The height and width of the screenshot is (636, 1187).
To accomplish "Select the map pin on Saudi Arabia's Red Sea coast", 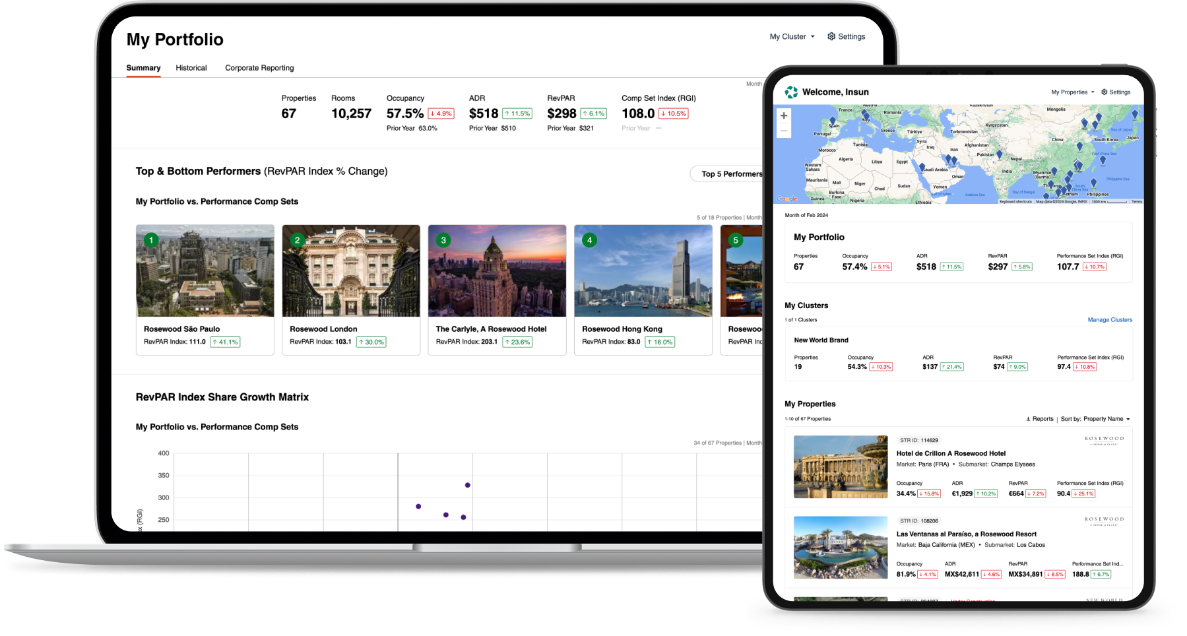I will click(x=922, y=168).
